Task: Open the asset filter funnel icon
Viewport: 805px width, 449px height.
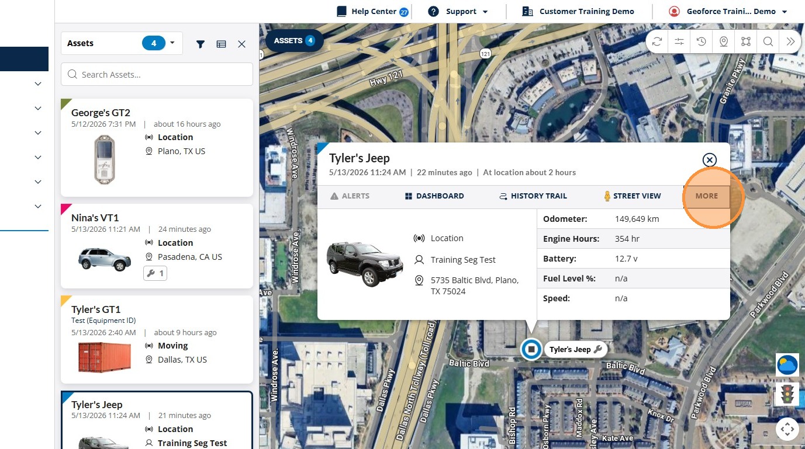Action: point(201,44)
